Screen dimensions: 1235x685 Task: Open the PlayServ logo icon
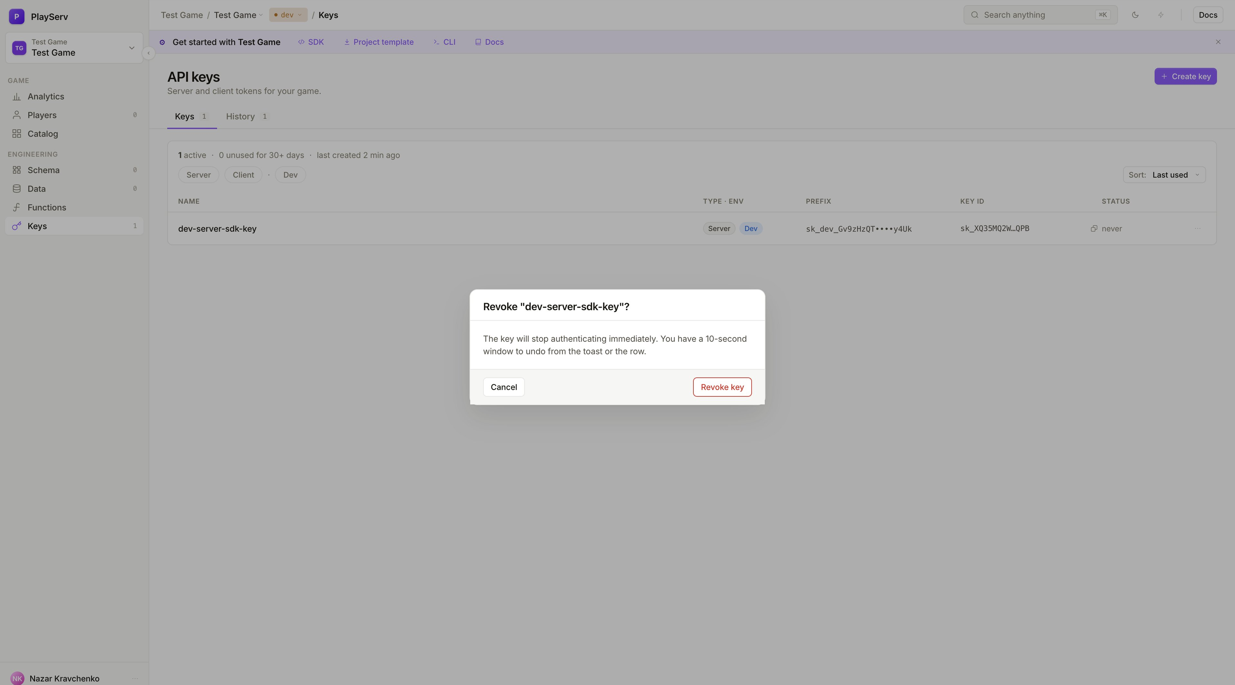pos(17,16)
